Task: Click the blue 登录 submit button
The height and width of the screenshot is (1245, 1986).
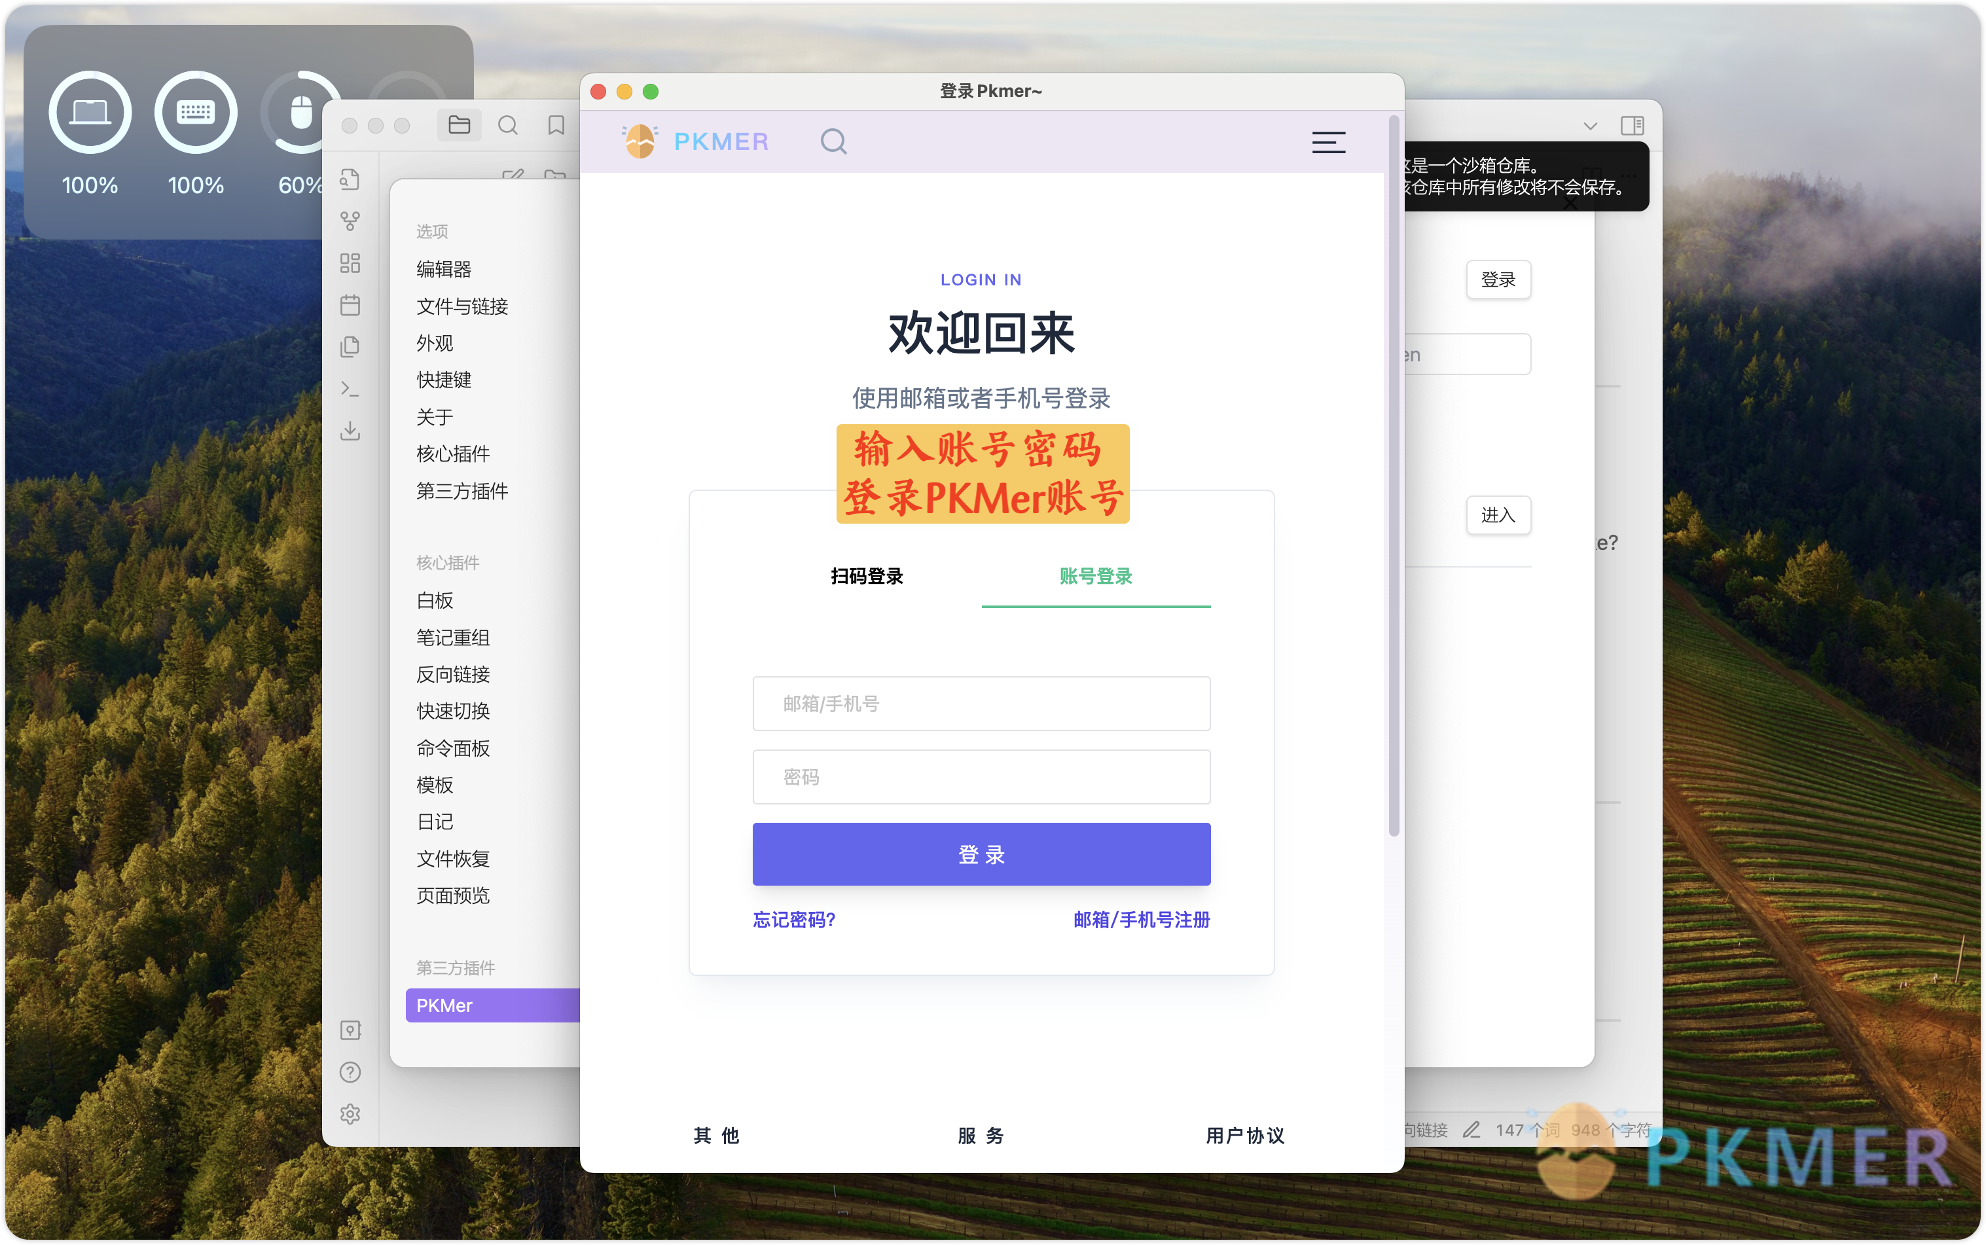Action: (x=981, y=854)
